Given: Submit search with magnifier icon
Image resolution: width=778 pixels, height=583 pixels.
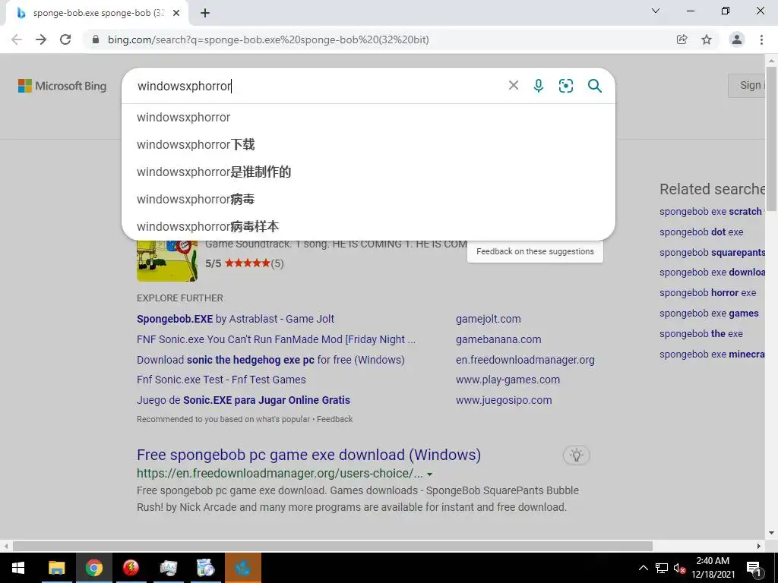Looking at the screenshot, I should (x=594, y=86).
